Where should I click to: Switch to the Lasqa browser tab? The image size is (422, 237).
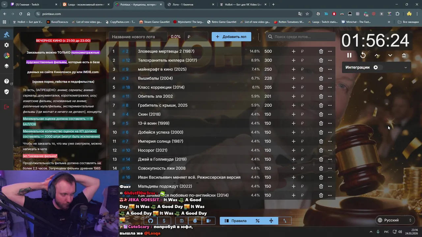[x=86, y=5]
